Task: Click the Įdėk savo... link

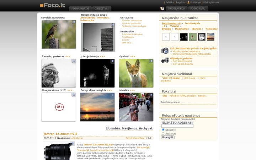Action: (x=127, y=43)
